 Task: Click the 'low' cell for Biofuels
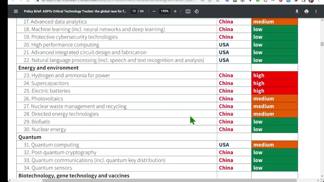click(x=275, y=122)
